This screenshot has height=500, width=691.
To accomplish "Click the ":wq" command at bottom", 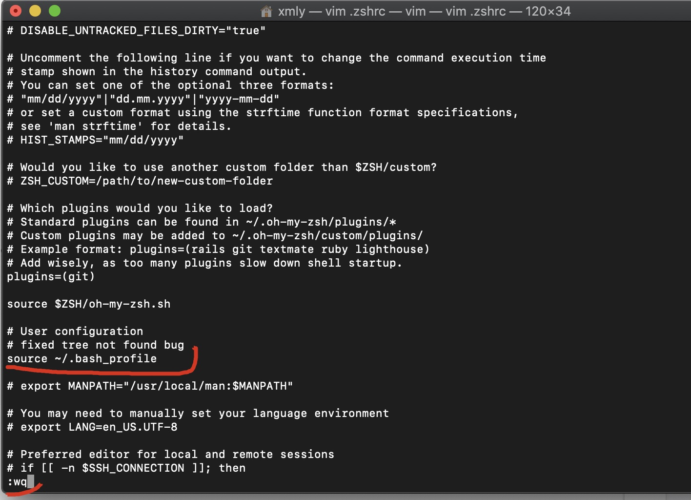I will coord(17,482).
